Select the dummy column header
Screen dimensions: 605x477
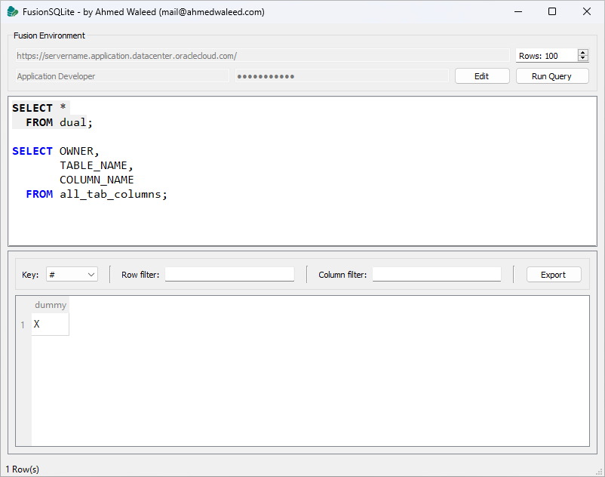click(x=50, y=305)
